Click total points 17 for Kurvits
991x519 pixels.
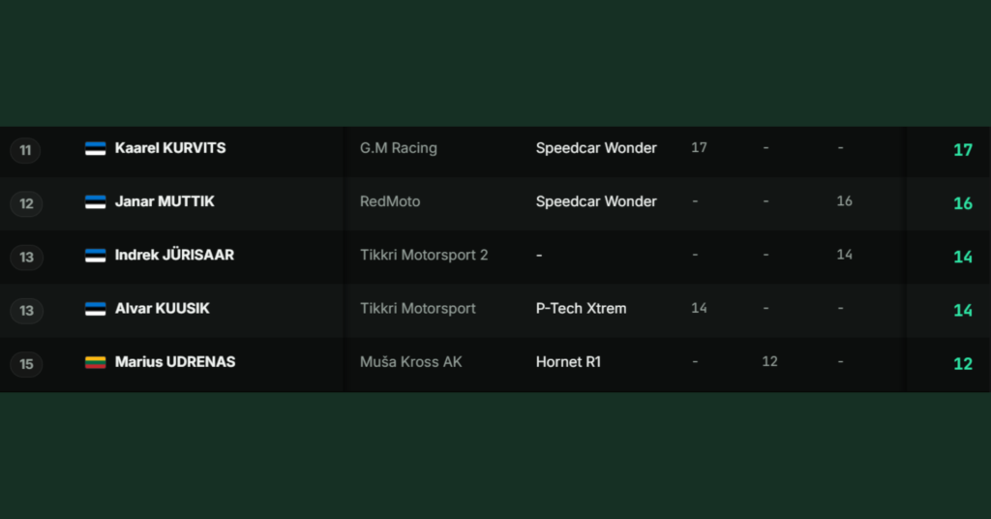pos(963,150)
